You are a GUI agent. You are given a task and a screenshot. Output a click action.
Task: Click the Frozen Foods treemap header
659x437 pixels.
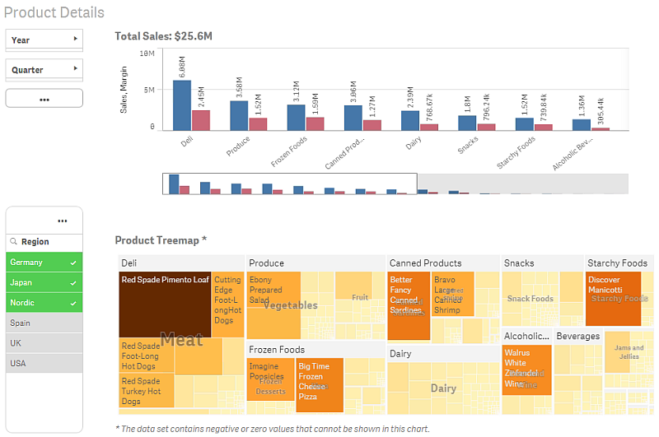[x=277, y=350]
